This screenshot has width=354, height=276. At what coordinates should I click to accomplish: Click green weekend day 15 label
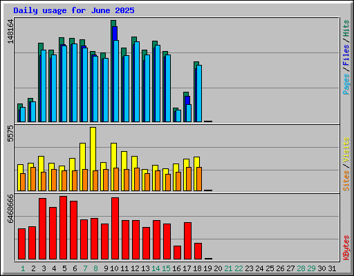tap(166, 268)
